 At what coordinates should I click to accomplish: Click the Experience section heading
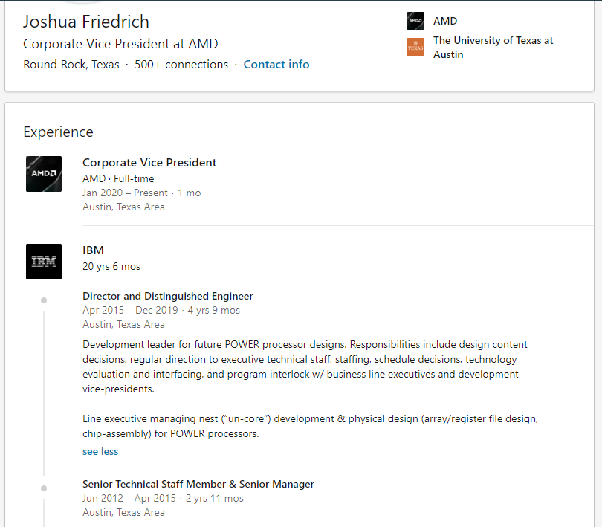[59, 132]
